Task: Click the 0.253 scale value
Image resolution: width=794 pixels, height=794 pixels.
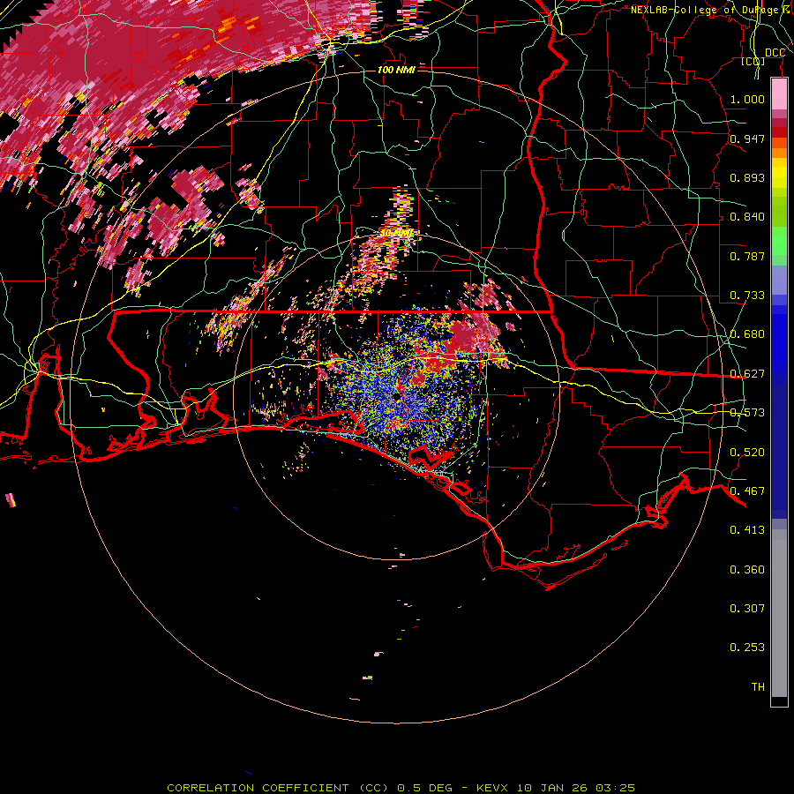Action: [747, 648]
